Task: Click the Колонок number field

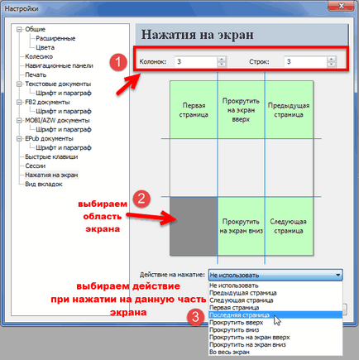Action: 196,61
